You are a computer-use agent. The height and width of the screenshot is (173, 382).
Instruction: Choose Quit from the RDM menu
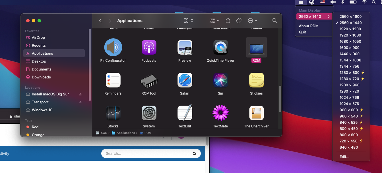point(302,32)
